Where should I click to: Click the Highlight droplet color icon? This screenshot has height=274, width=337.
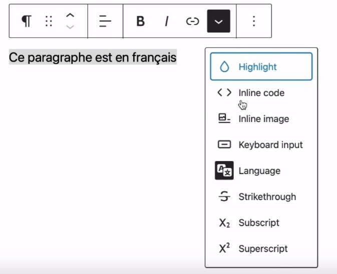tap(224, 67)
